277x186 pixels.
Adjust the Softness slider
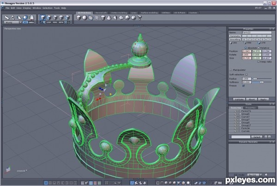[262, 82]
